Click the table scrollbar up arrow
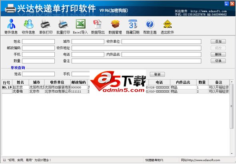The width and height of the screenshot is (236, 164). tap(232, 82)
